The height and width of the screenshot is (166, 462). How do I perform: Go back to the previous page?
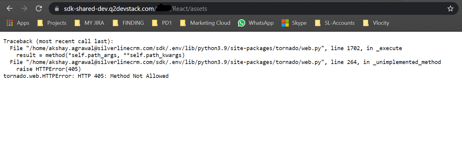point(10,8)
